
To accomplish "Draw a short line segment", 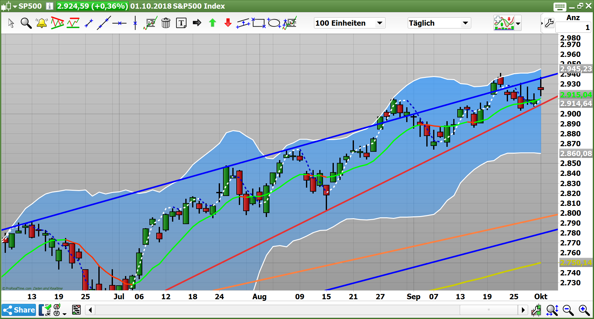I will click(89, 23).
